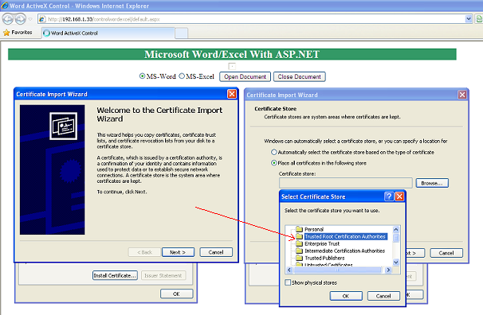This screenshot has width=483, height=315.
Task: Select the MS-Word radio button
Action: coord(142,76)
